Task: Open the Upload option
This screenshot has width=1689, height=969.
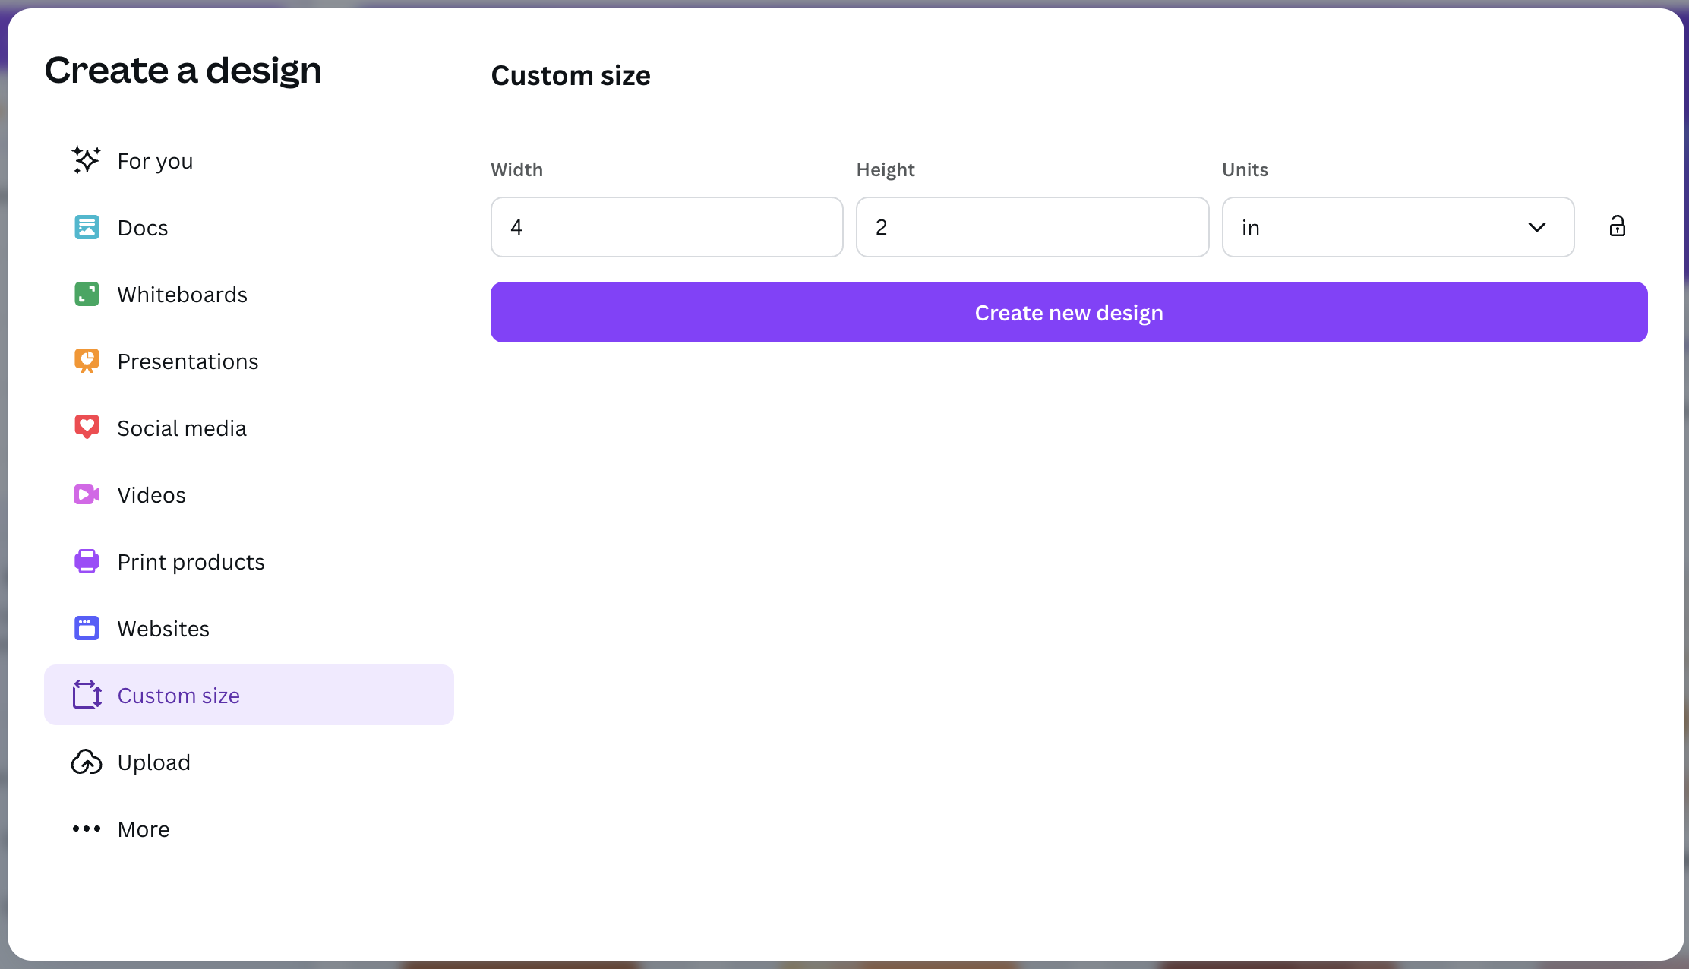Action: coord(249,762)
